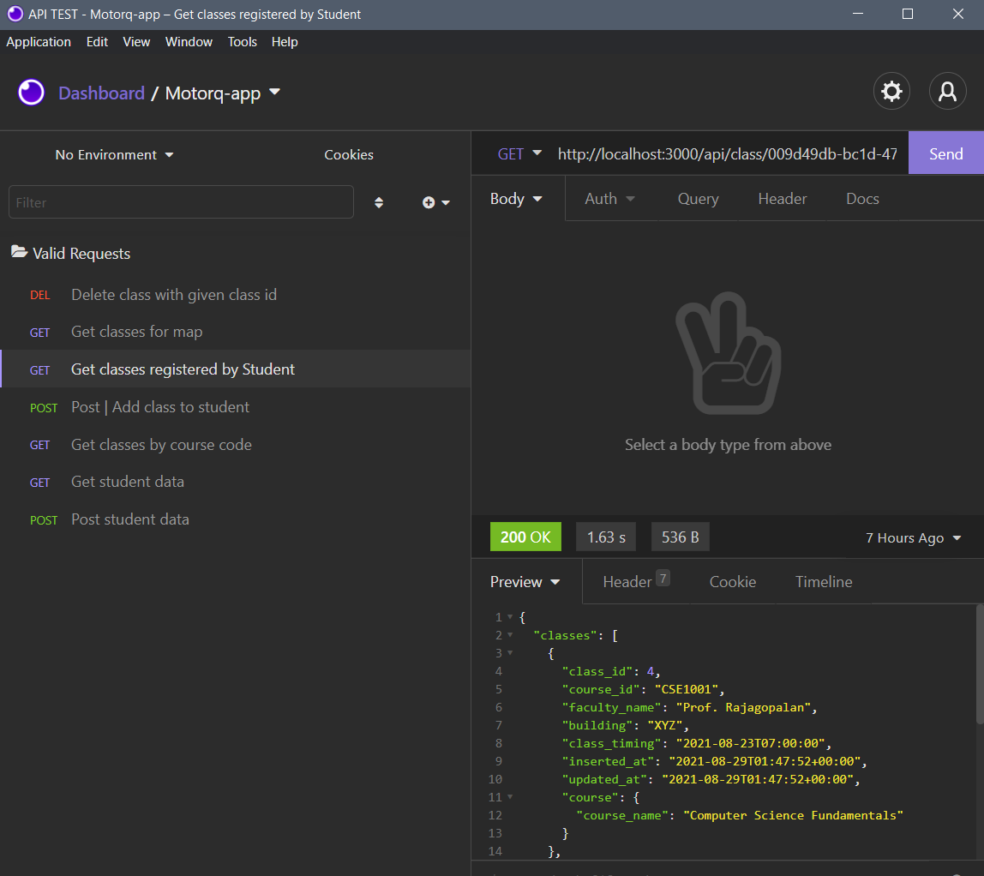
Task: Switch to the Timeline tab
Action: click(x=823, y=581)
